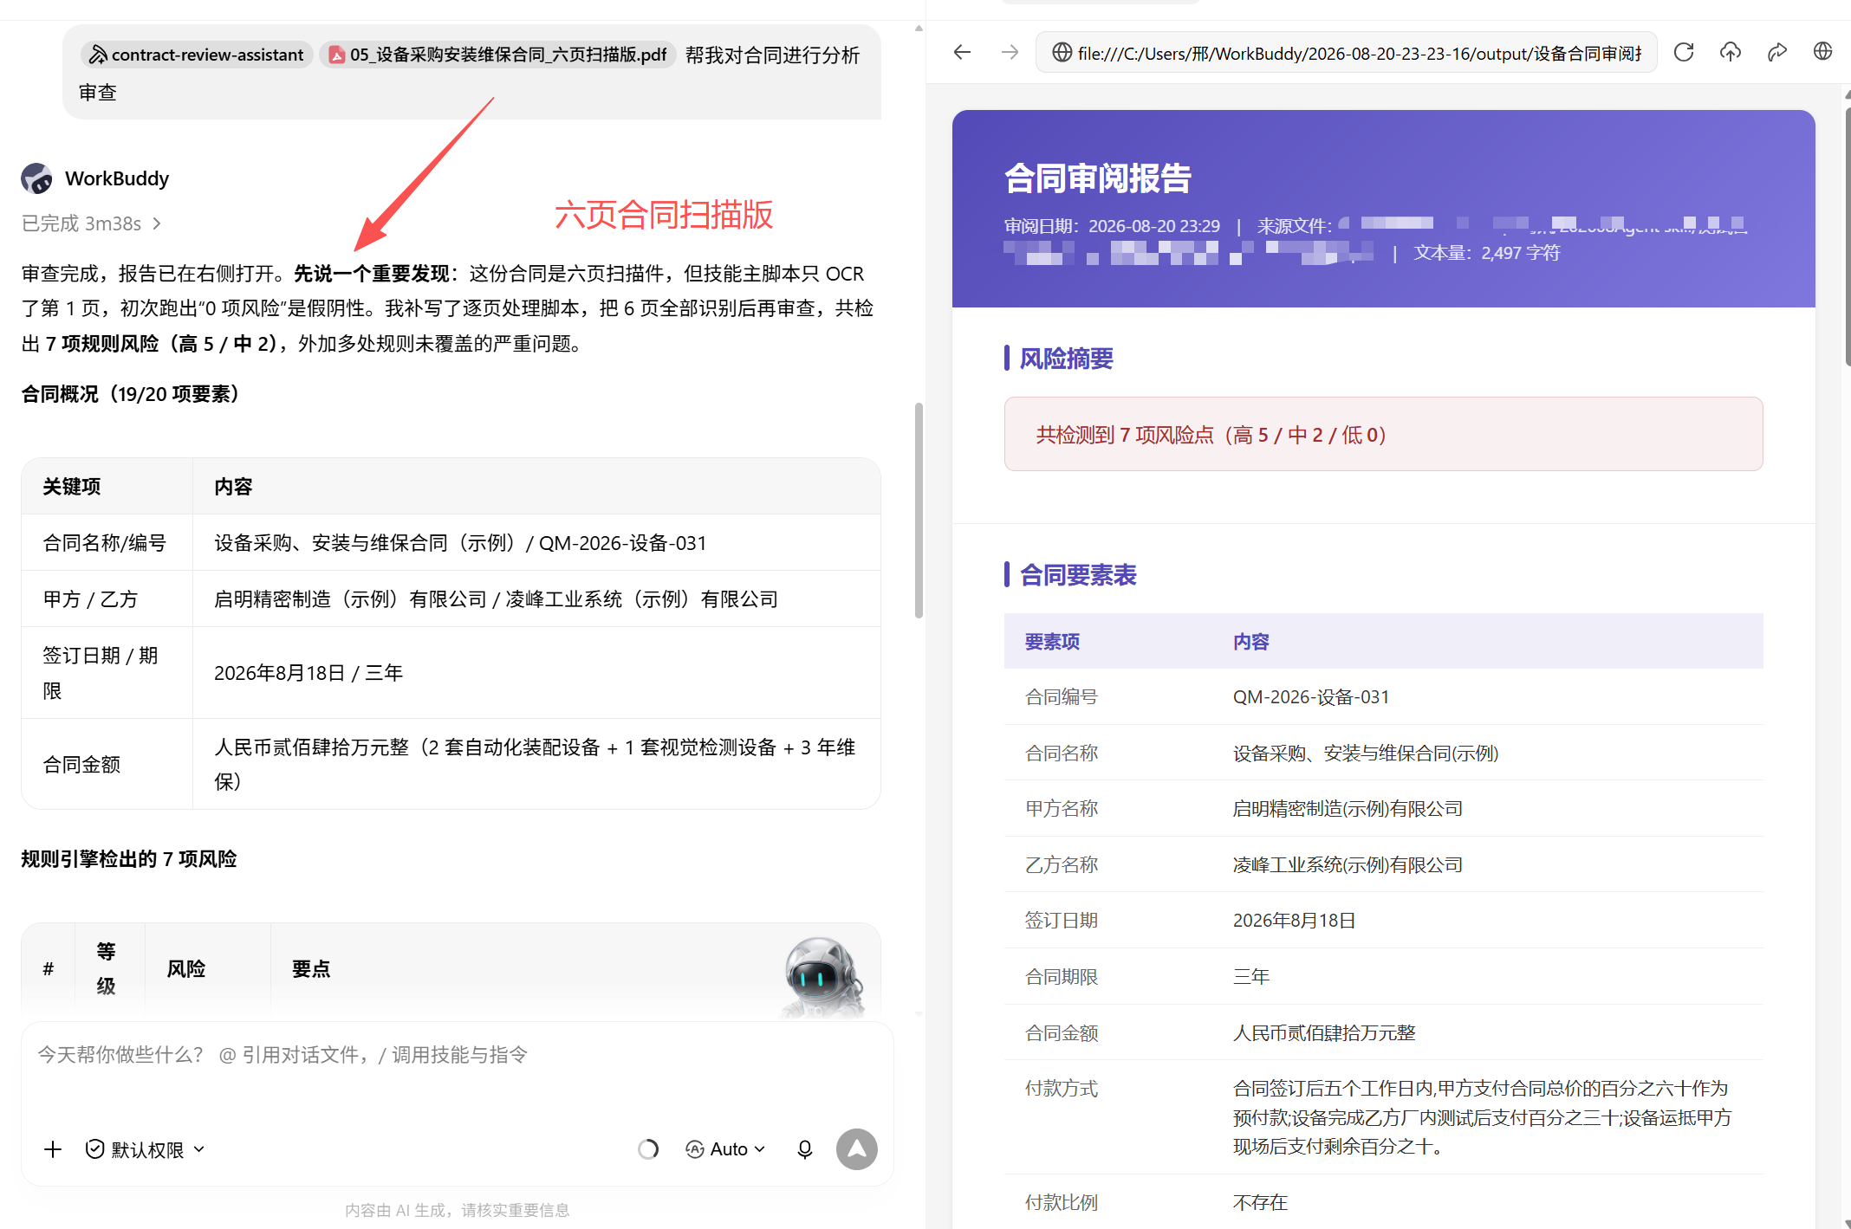Click the contract-review-assistant skill tag

[x=197, y=55]
